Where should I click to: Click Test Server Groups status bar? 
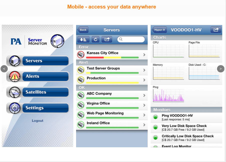tap(112, 73)
